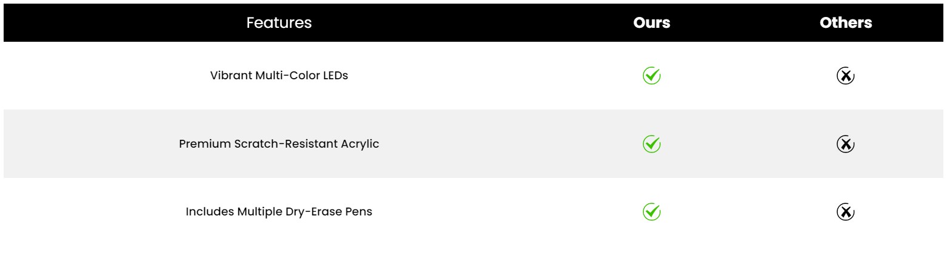
Task: Click the word "Includes" in the feature list
Action: 209,212
